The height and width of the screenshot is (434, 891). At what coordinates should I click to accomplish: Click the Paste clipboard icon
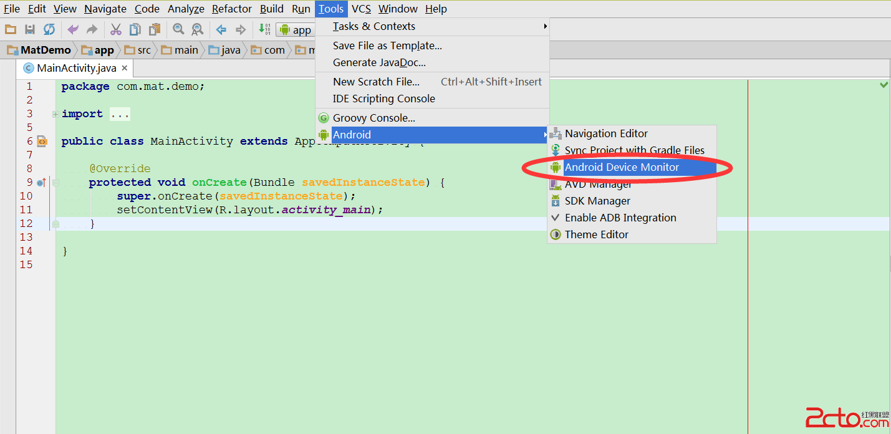[x=155, y=29]
